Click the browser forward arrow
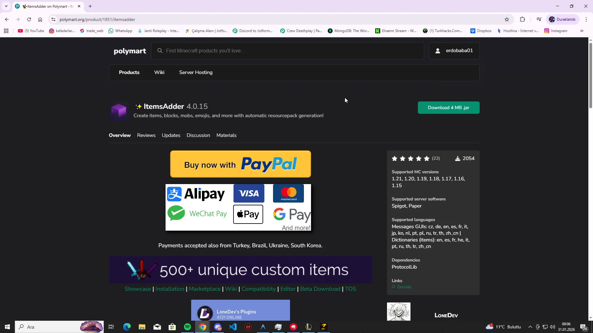593x333 pixels. [18, 19]
